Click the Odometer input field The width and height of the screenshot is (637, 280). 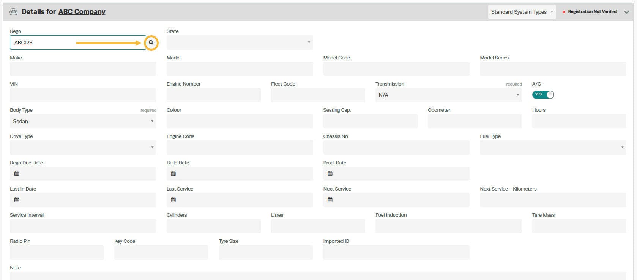click(475, 121)
